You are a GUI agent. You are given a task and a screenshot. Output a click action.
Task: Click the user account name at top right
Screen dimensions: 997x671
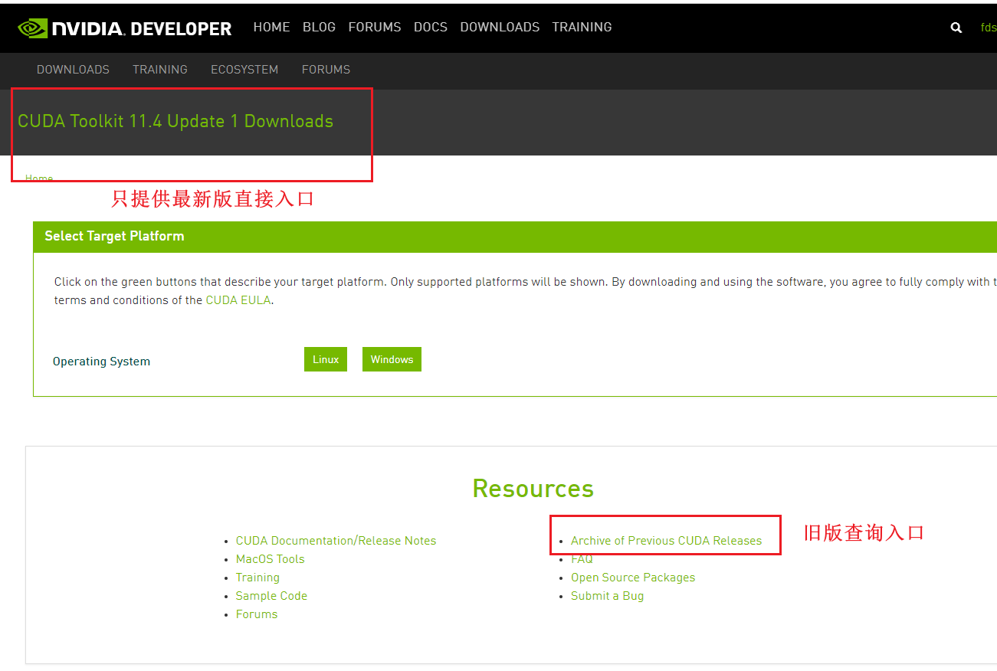click(x=989, y=28)
